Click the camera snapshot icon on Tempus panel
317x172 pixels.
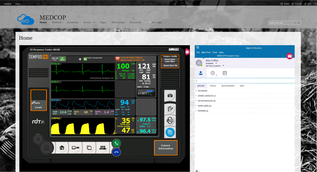coord(170,95)
